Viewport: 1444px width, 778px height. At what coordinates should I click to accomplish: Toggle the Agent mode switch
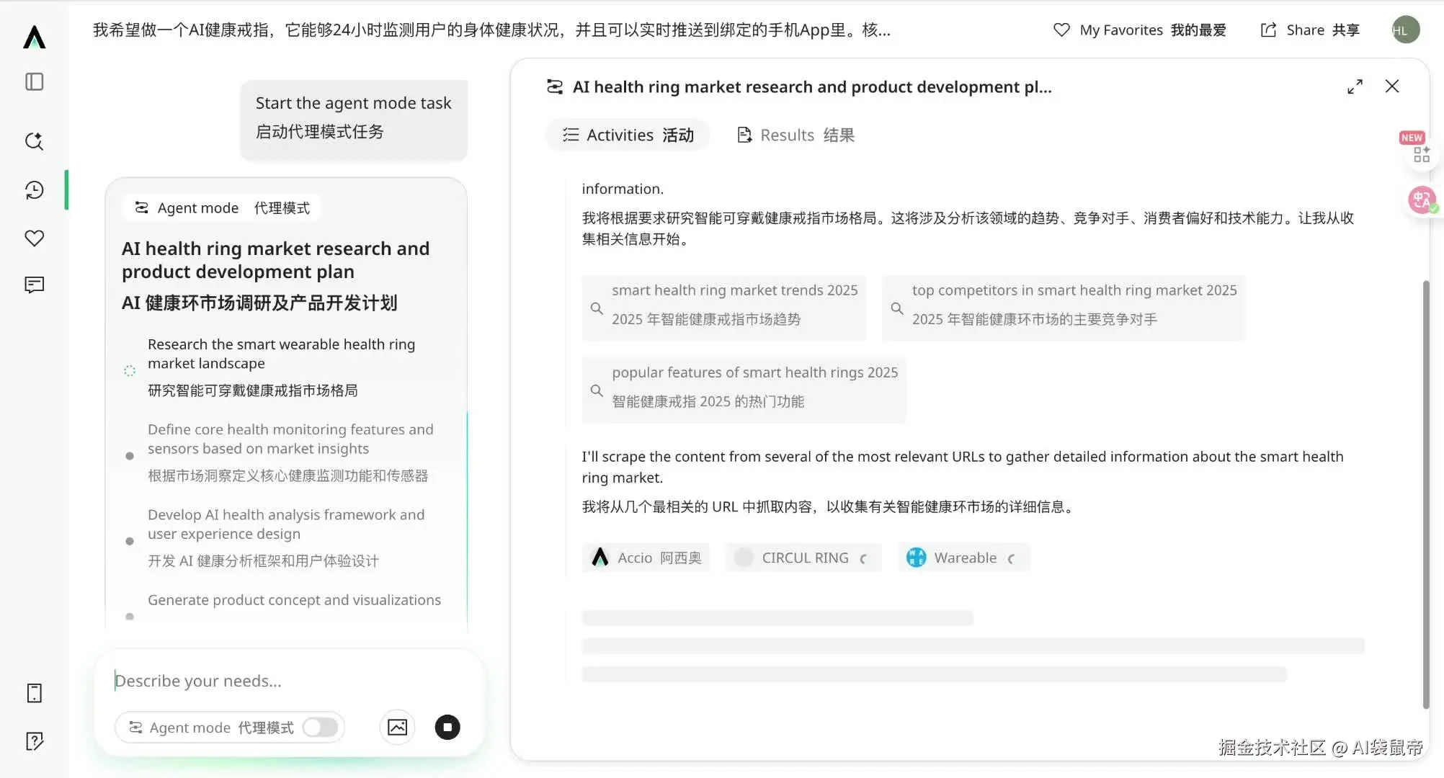(320, 727)
